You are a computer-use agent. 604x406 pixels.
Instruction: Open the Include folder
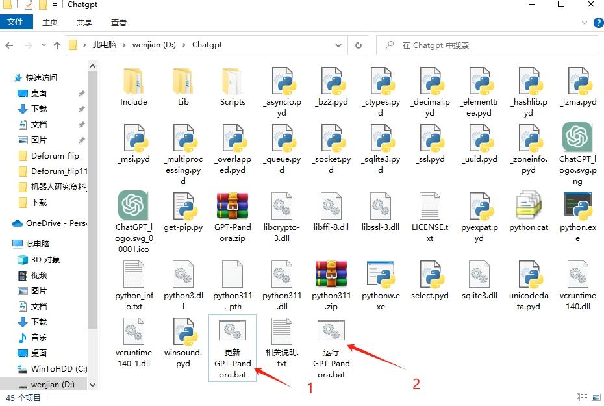(134, 86)
